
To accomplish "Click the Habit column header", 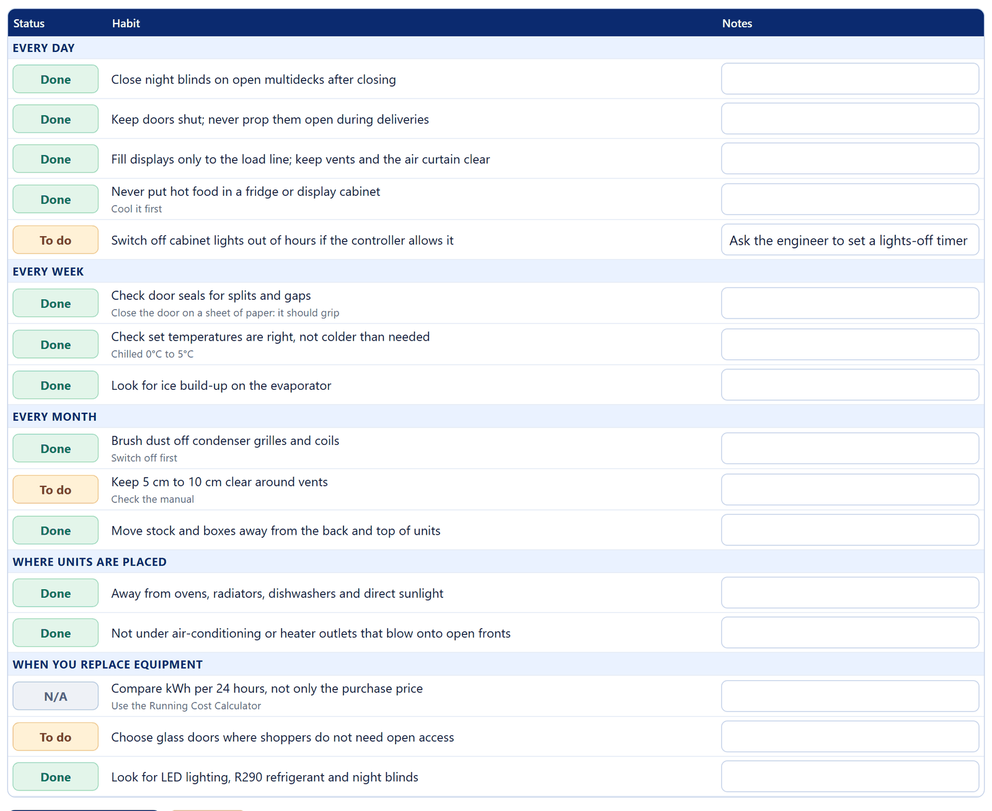I will (126, 24).
